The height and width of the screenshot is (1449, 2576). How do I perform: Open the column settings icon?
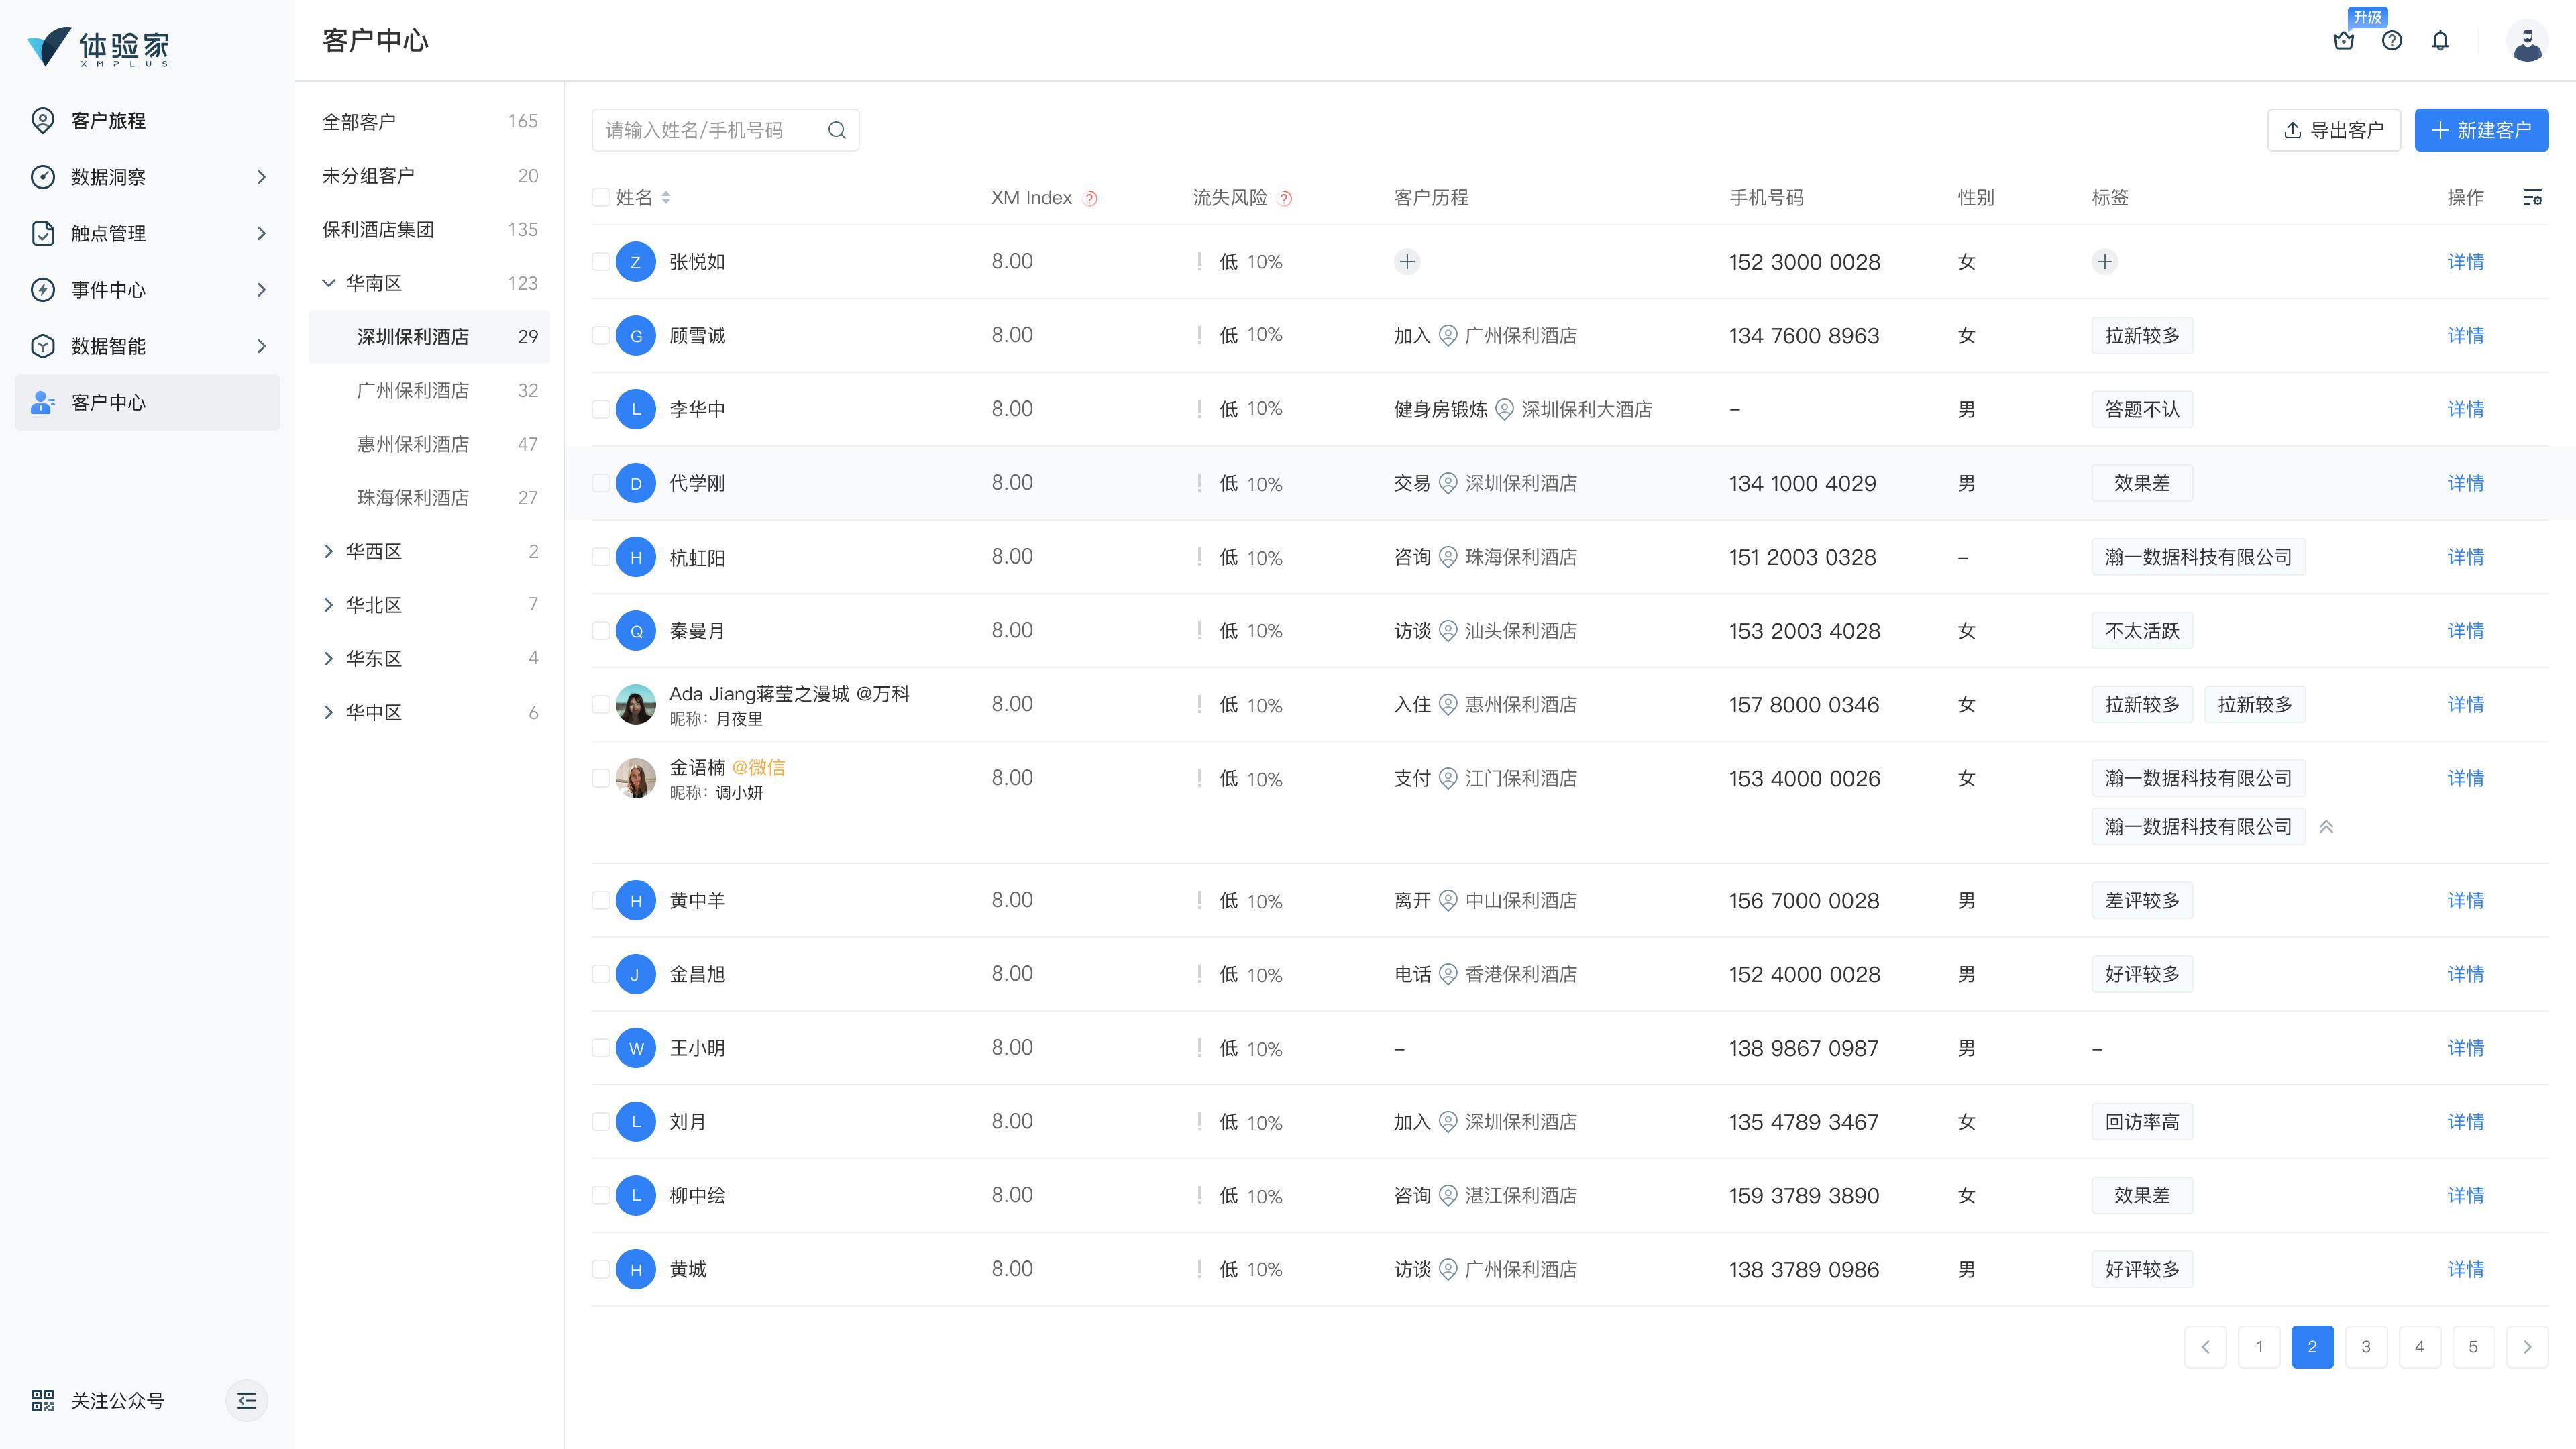pos(2532,198)
